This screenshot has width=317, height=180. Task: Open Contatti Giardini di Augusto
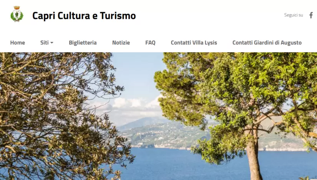(x=267, y=43)
